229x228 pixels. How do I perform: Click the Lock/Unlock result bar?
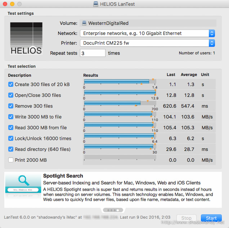coord(120,135)
